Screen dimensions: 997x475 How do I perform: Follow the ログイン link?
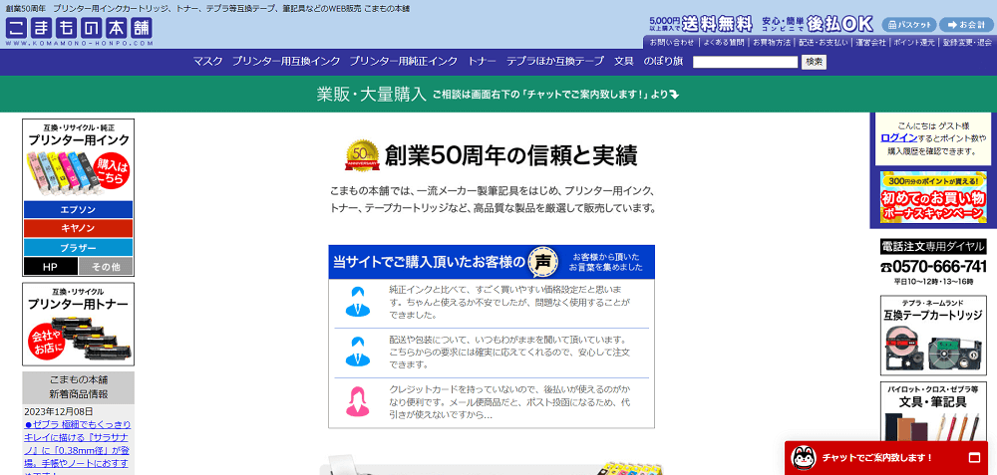[898, 137]
